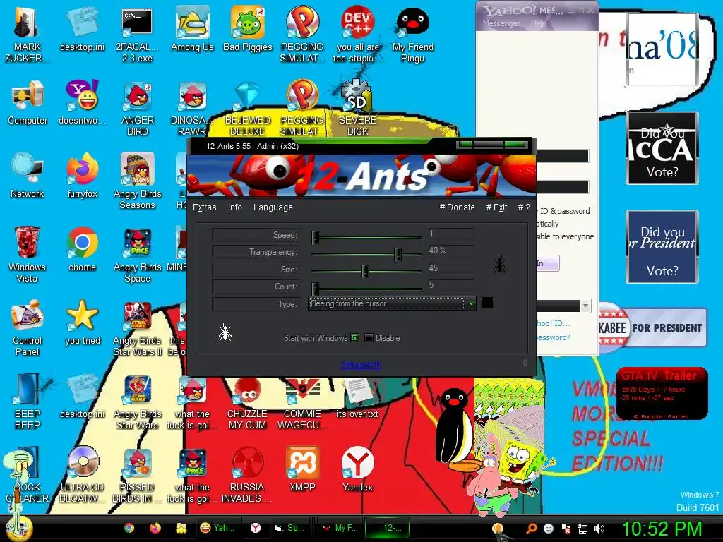The width and height of the screenshot is (723, 542).
Task: Click the Speed value field
Action: (450, 234)
